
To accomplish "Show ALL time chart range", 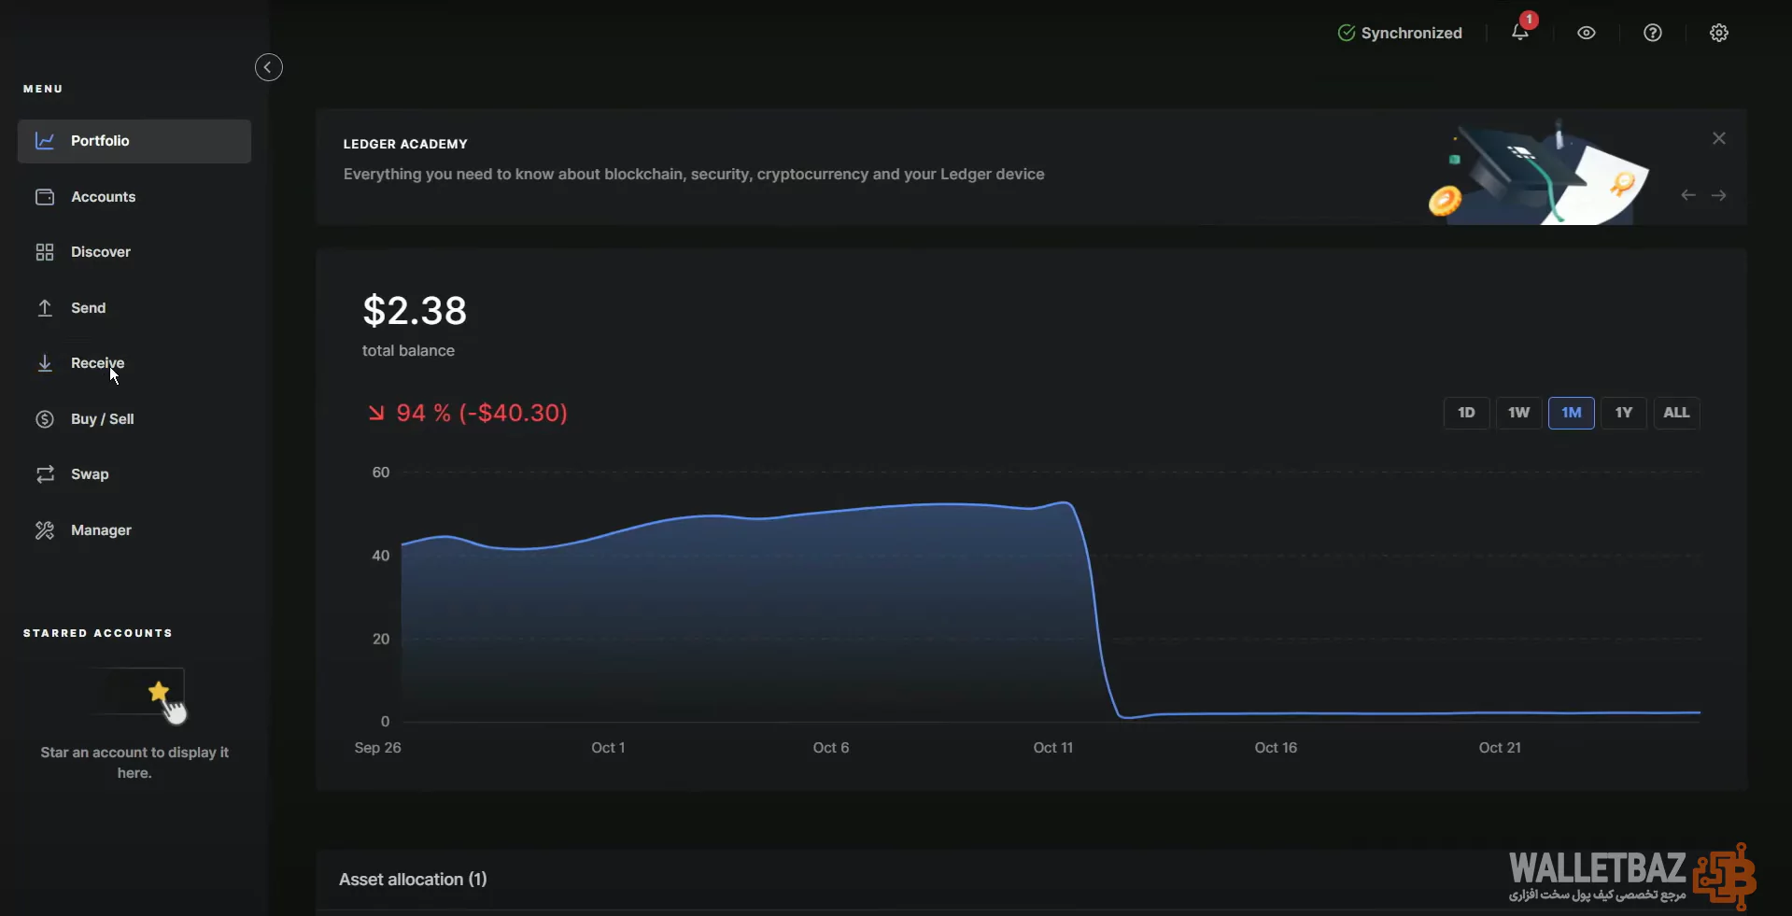I will click(1676, 413).
